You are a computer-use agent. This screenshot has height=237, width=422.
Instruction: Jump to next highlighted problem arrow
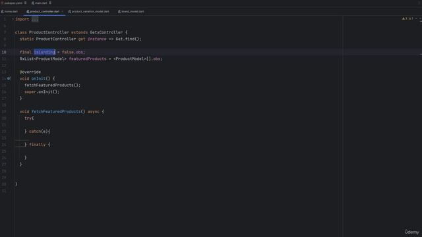click(420, 18)
